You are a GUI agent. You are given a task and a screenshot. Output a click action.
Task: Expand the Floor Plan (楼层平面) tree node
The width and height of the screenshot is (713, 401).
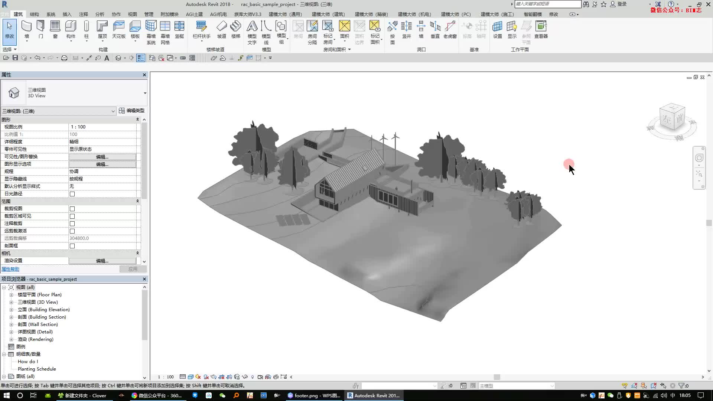click(11, 295)
